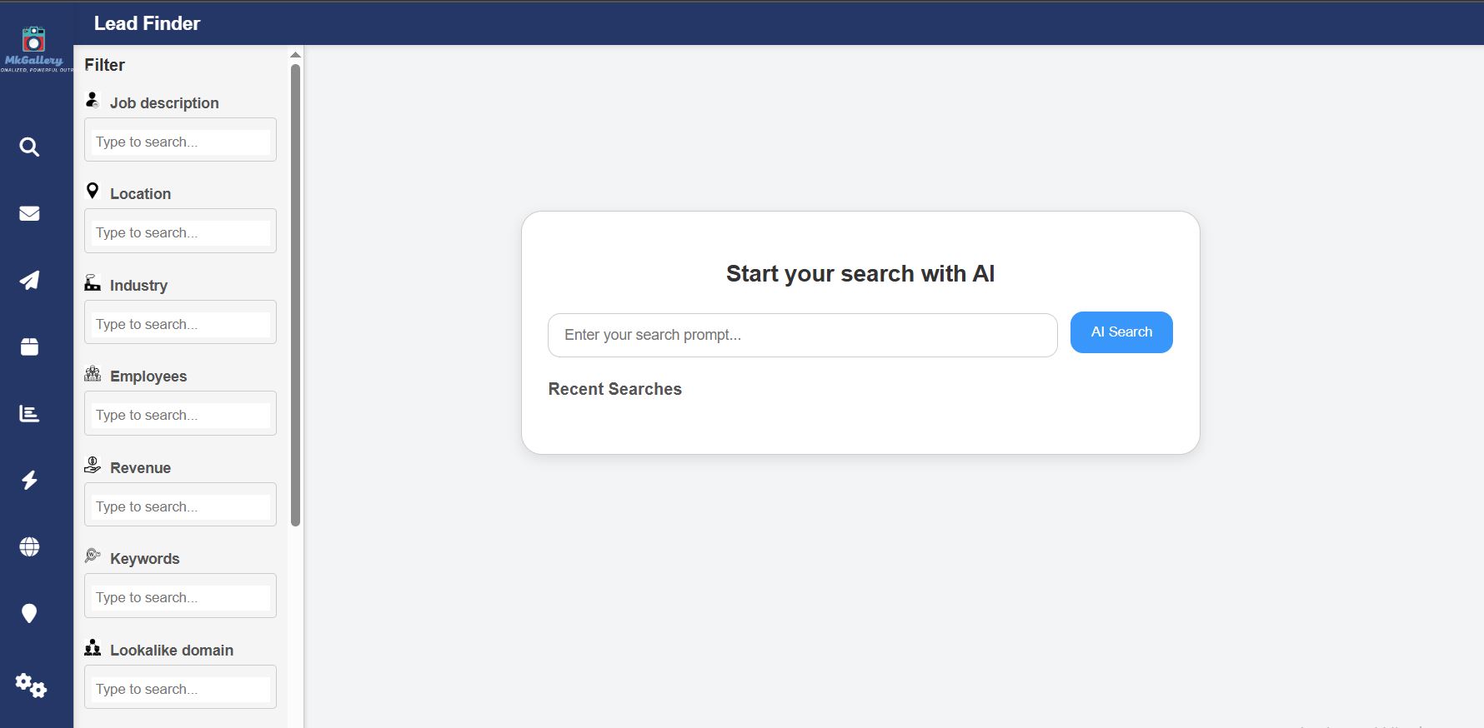The height and width of the screenshot is (728, 1484).
Task: Click the paper plane send icon
Action: tap(29, 280)
